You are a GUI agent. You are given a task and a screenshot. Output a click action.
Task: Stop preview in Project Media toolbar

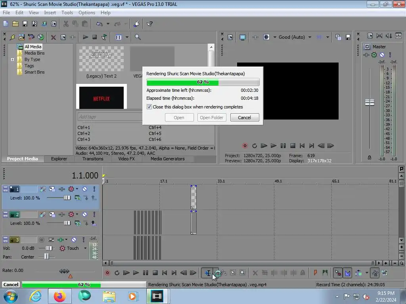pyautogui.click(x=95, y=37)
